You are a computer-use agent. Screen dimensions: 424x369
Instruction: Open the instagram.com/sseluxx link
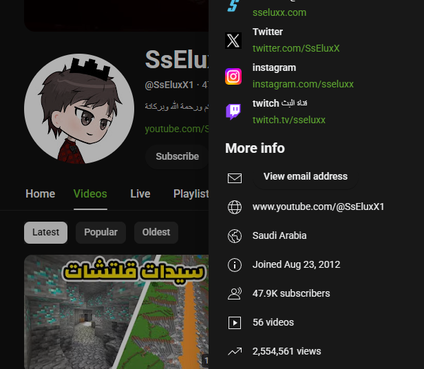point(303,84)
